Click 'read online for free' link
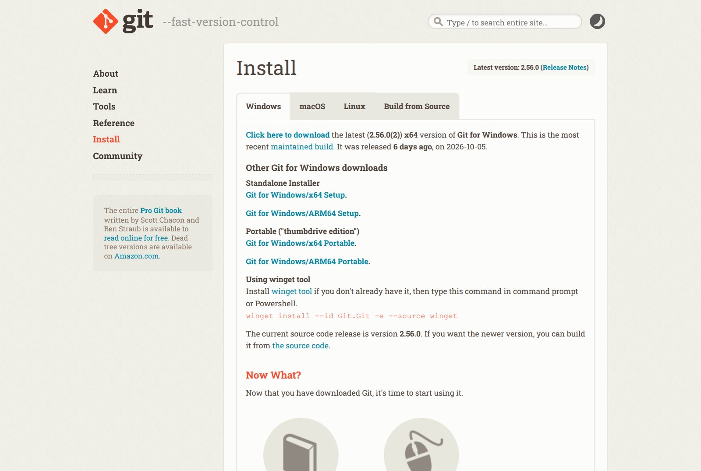The image size is (701, 471). (136, 238)
